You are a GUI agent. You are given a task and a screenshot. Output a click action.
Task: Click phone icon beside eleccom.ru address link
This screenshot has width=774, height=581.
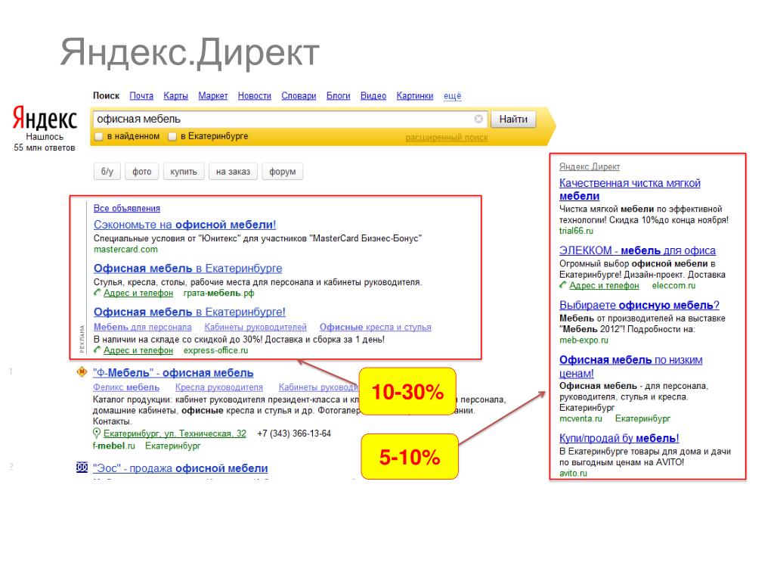pos(563,285)
